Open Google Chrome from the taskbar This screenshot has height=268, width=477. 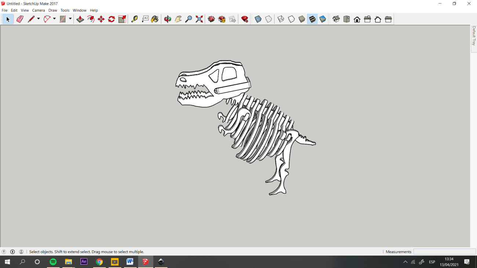99,262
